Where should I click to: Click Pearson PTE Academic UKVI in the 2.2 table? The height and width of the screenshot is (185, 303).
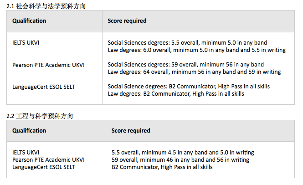48,159
